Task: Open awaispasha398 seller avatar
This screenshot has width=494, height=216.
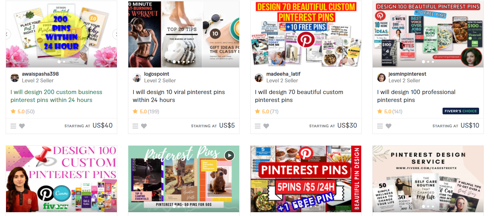Action: click(15, 78)
